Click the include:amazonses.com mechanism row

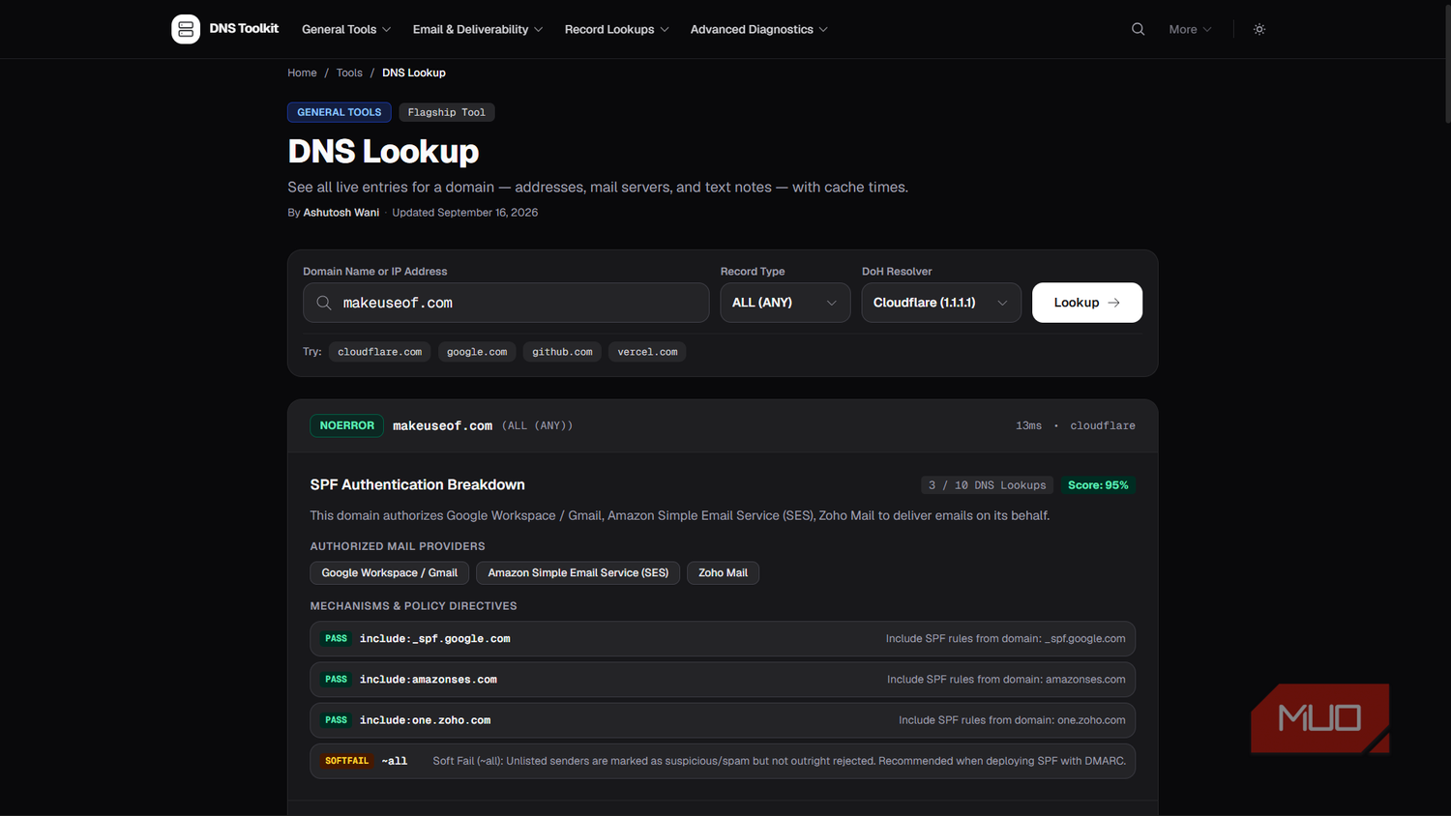tap(723, 680)
